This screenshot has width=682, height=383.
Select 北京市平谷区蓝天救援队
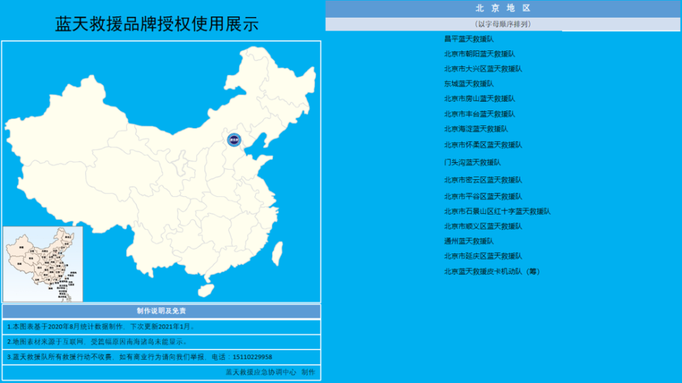point(483,196)
